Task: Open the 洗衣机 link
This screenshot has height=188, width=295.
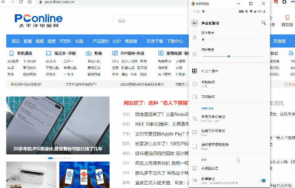Action: tap(163, 68)
